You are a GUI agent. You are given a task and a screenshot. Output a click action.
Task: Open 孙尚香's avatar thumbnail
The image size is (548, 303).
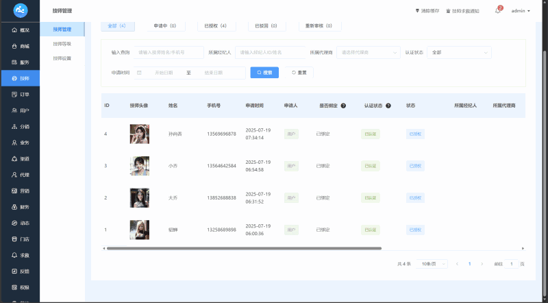tap(140, 134)
